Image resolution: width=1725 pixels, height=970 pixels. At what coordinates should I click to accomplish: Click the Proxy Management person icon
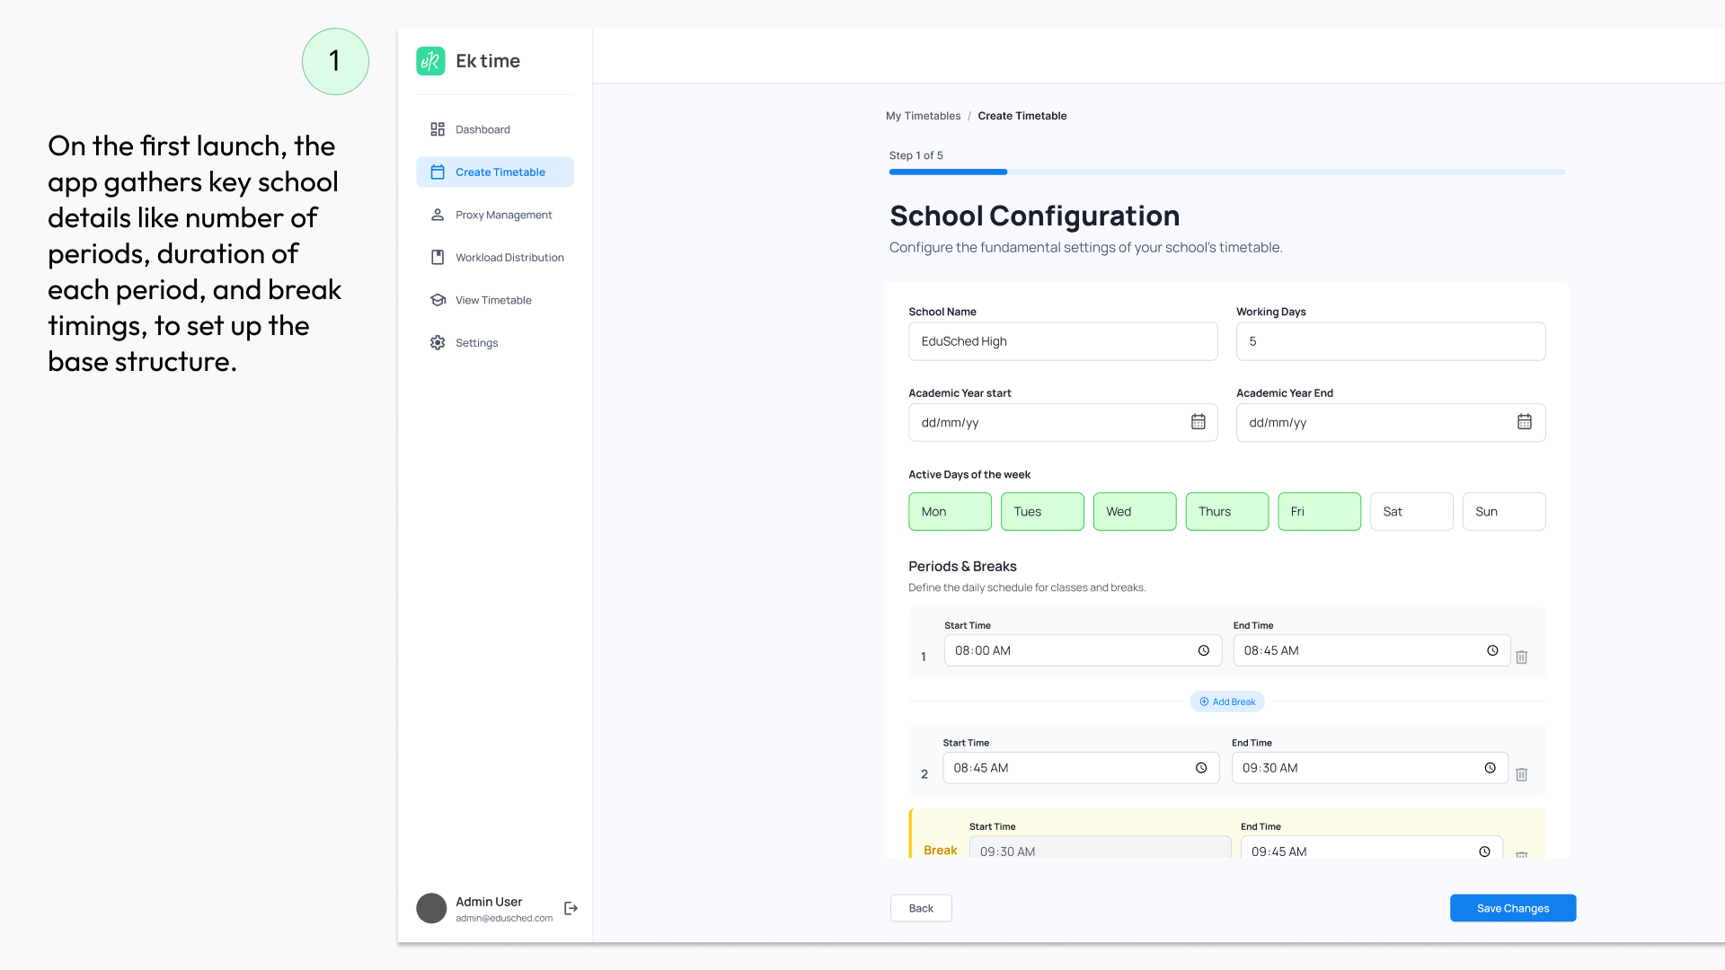[x=438, y=215]
